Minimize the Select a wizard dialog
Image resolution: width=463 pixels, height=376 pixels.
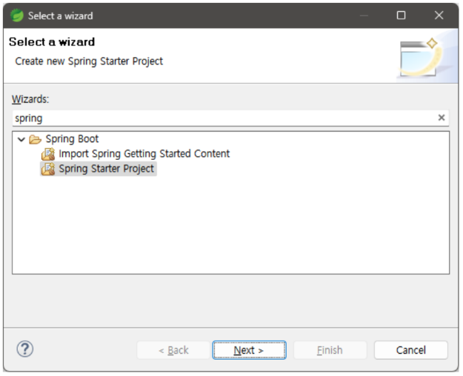364,16
